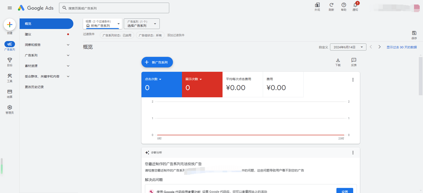Open the 点击次数 metric dropdown
423x193 pixels.
153,79
